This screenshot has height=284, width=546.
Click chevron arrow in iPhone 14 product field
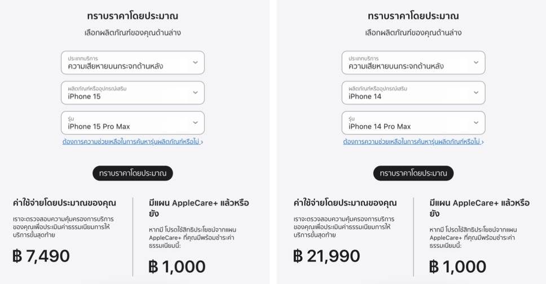coord(475,93)
